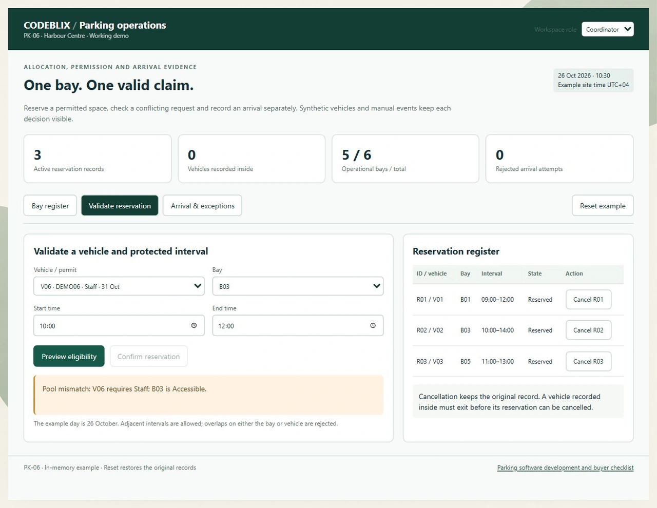Cancel reservation R01
This screenshot has width=657, height=508.
(x=588, y=300)
